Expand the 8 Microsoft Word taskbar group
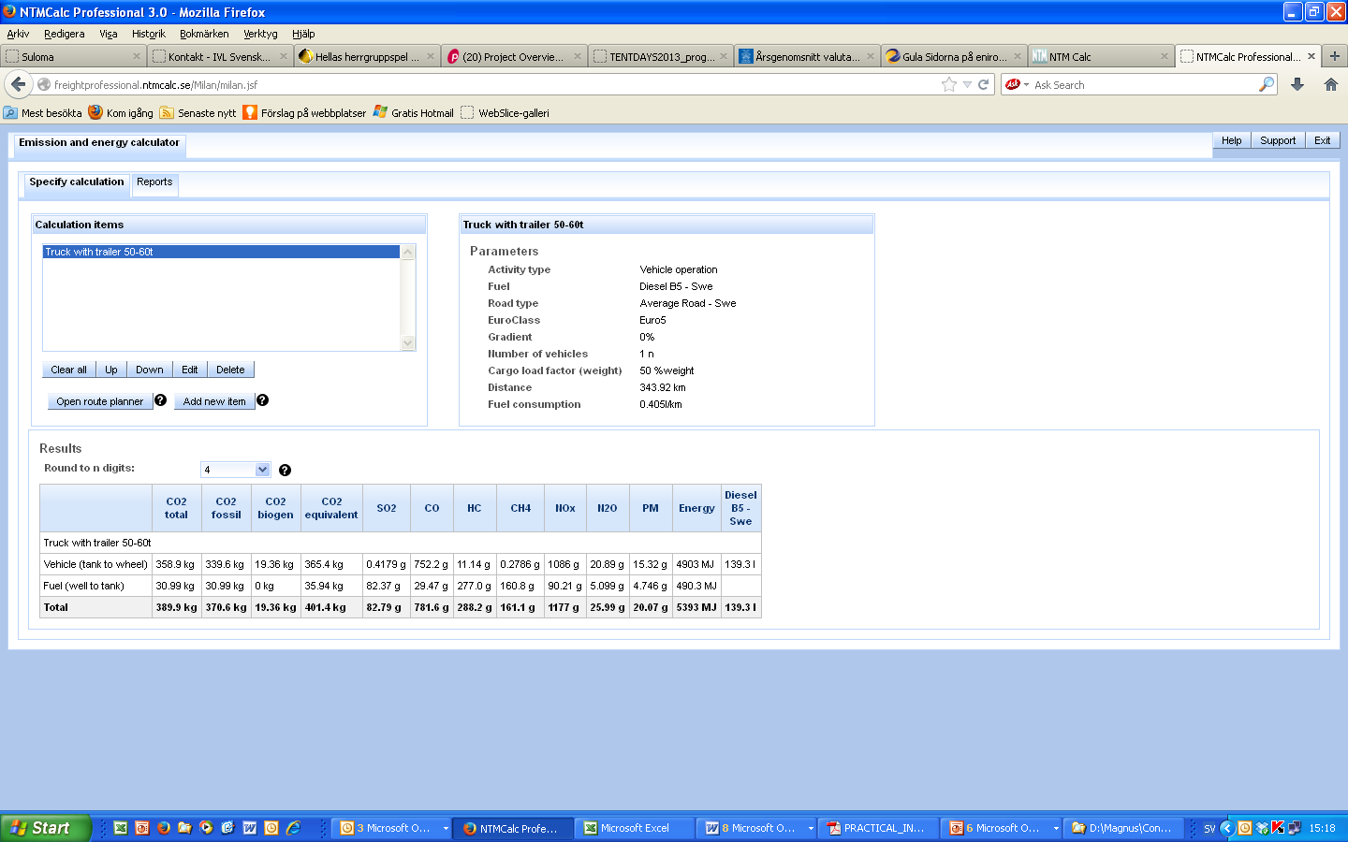 tap(811, 828)
